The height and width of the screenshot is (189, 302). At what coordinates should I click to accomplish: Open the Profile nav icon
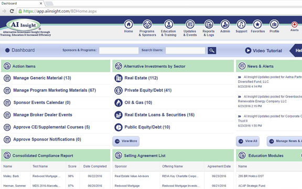(x=274, y=25)
